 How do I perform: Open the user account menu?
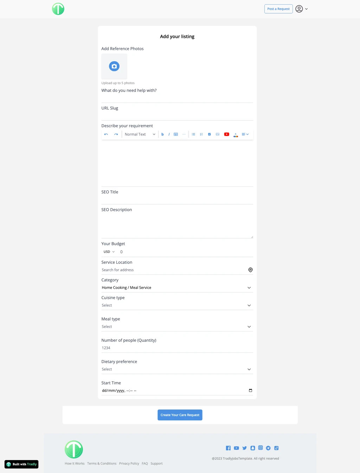[x=301, y=9]
